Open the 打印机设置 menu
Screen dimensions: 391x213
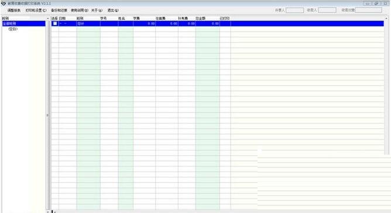[x=36, y=11]
